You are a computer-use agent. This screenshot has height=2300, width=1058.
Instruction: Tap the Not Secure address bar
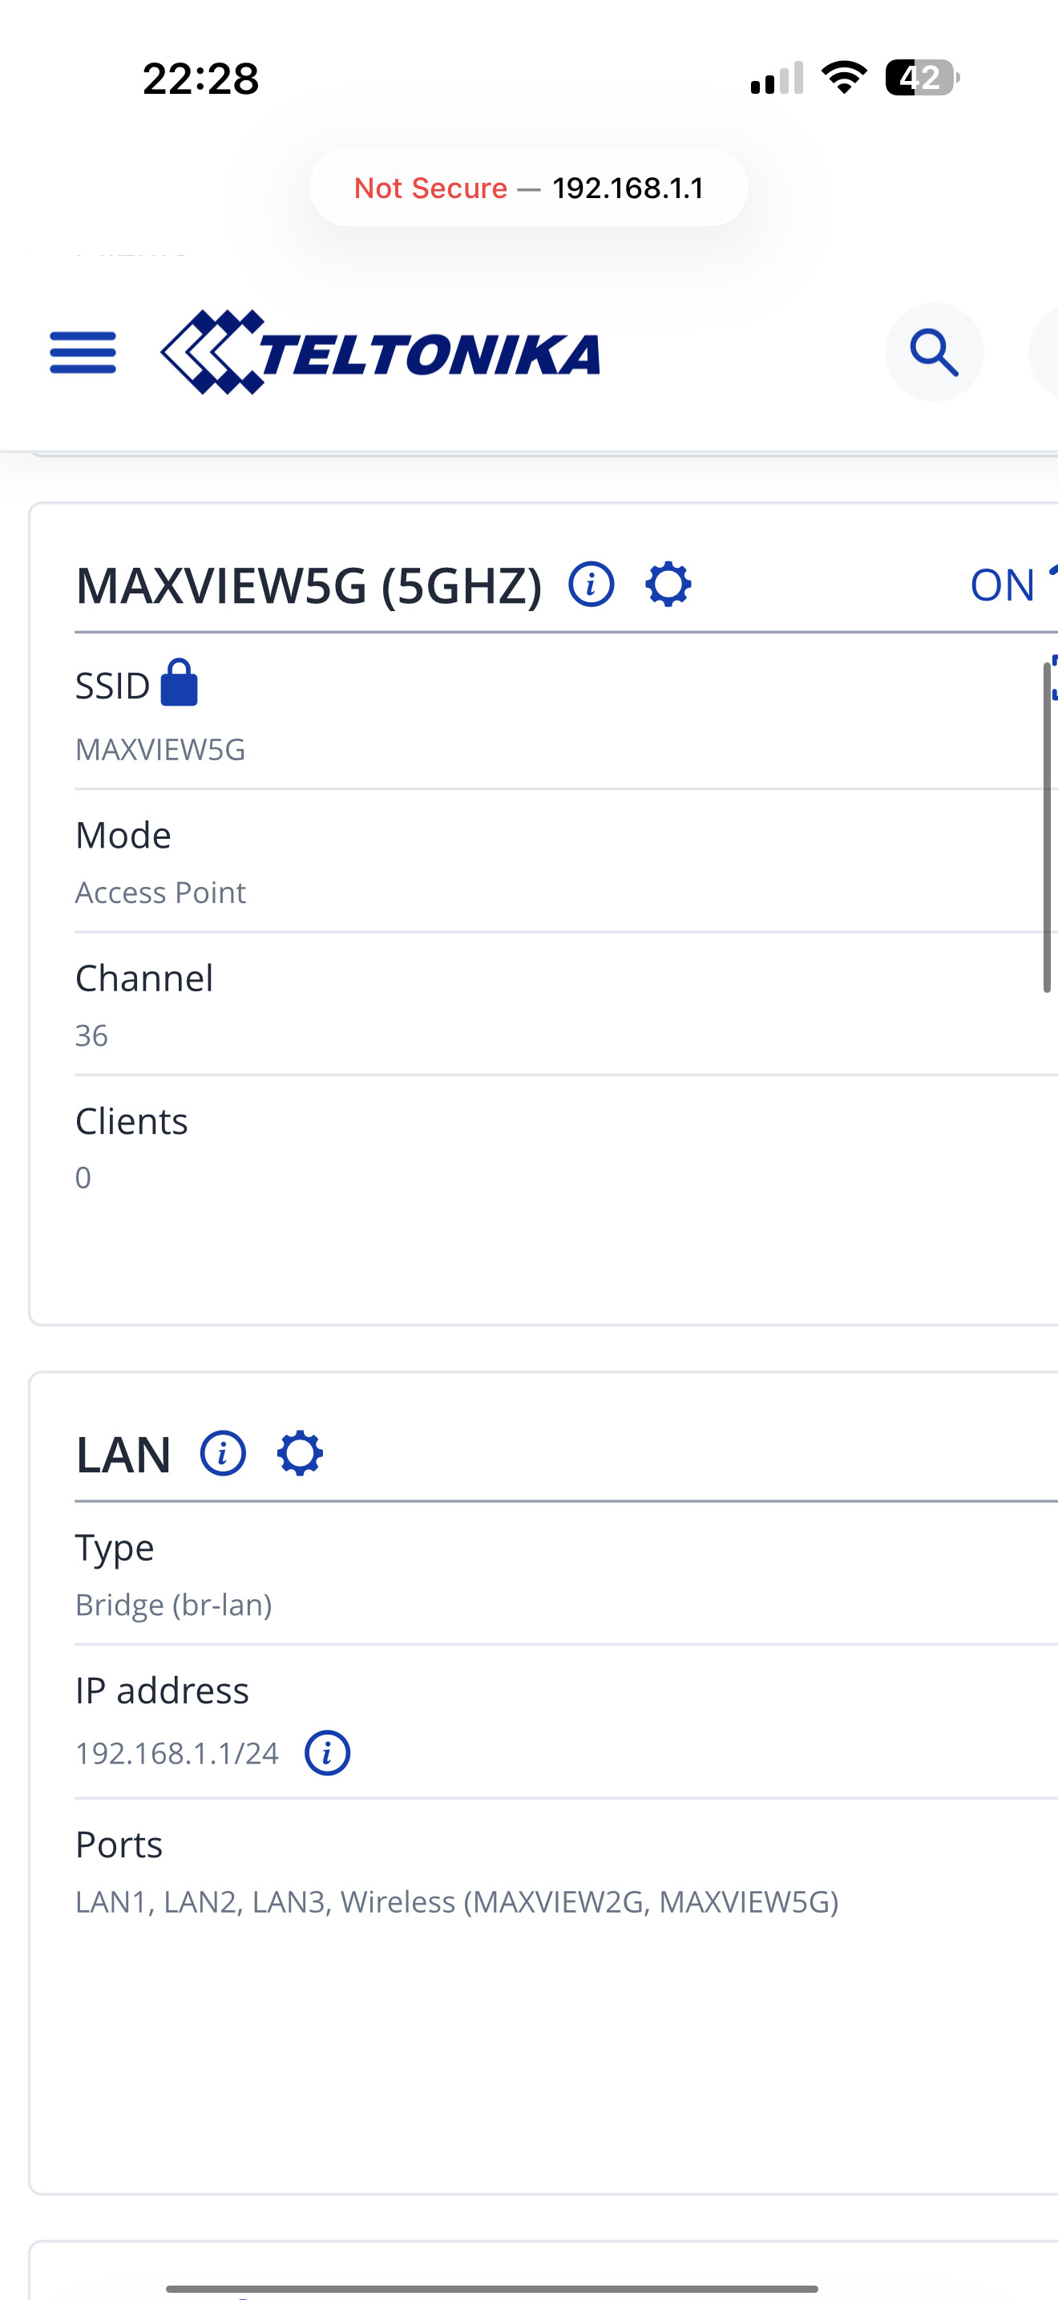[x=529, y=188]
